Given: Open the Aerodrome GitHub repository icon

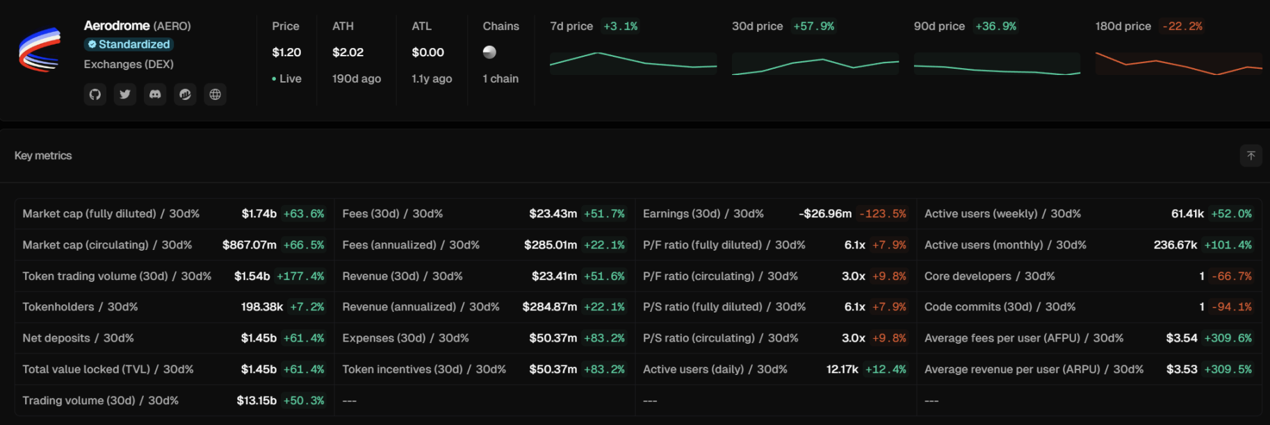Looking at the screenshot, I should coord(95,94).
